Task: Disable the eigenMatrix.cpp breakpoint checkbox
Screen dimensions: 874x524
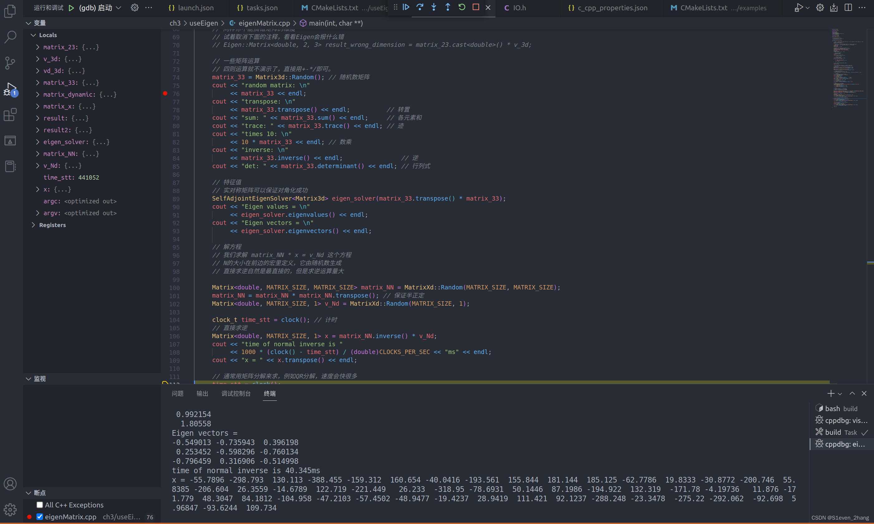Action: point(40,516)
